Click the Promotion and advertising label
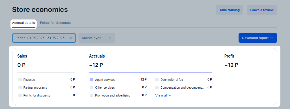 [113, 96]
